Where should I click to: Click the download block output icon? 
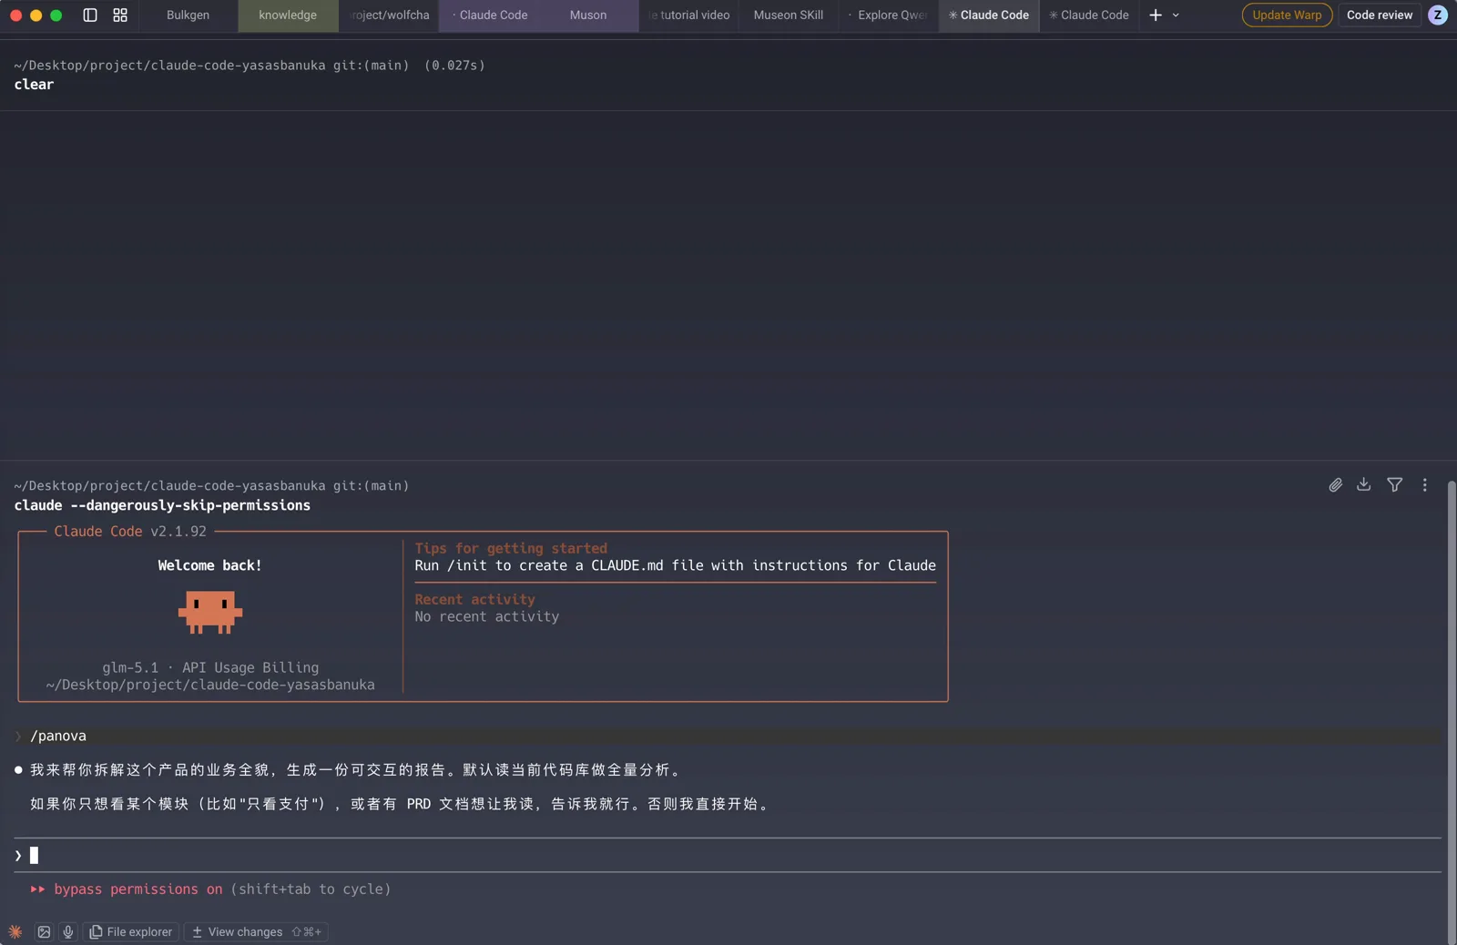point(1363,484)
